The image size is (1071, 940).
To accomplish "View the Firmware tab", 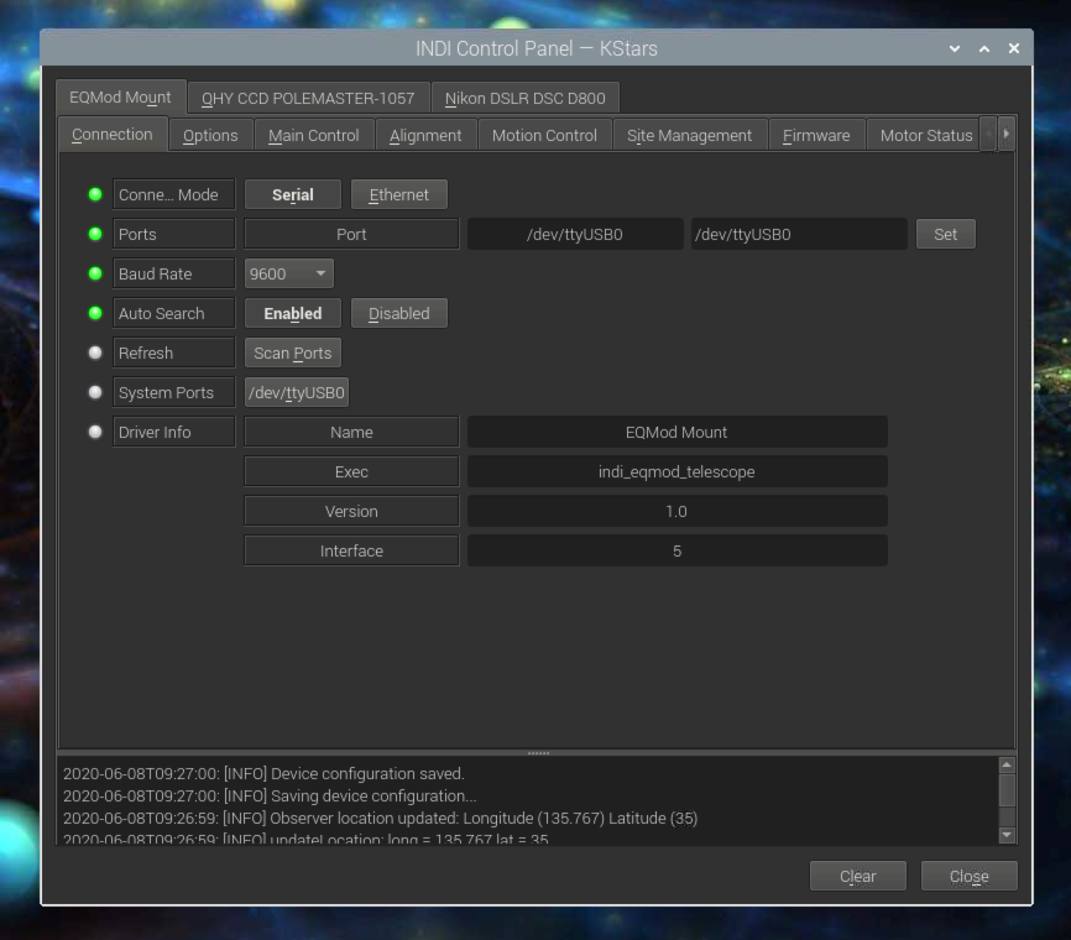I will [816, 135].
